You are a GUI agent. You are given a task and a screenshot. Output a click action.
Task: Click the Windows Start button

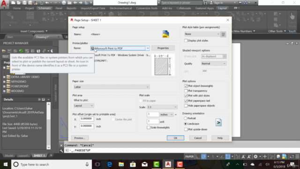click(x=6, y=164)
